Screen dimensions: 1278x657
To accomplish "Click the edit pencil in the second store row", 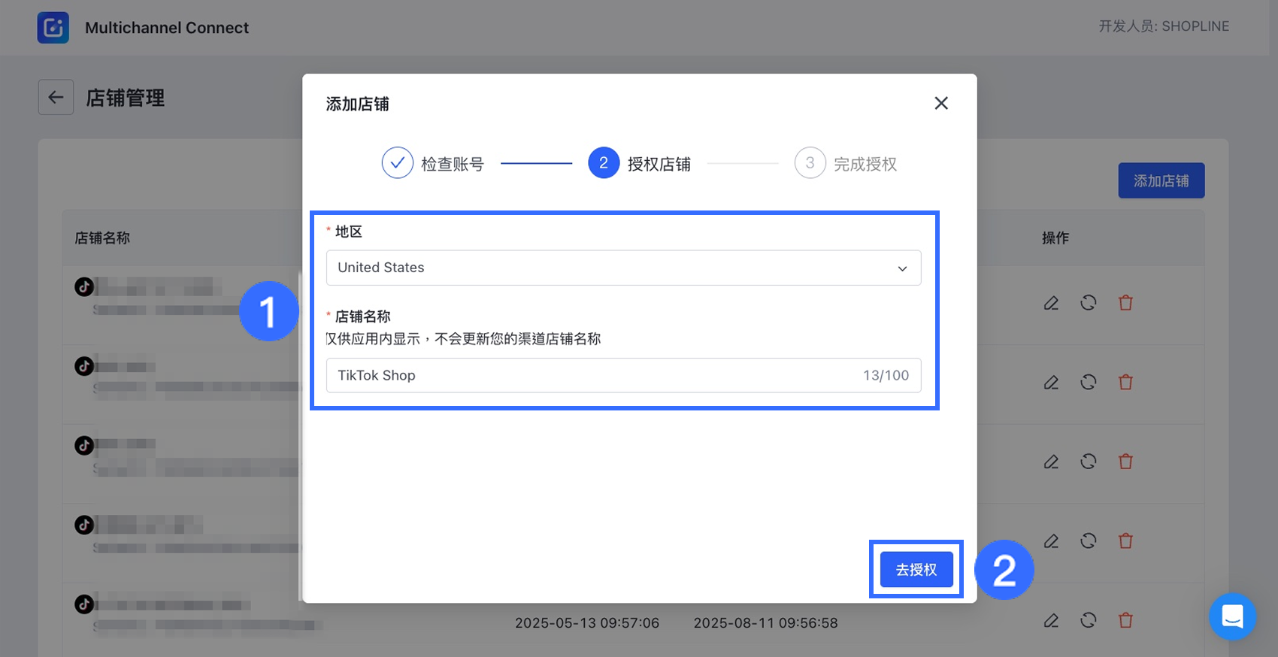I will [x=1051, y=382].
